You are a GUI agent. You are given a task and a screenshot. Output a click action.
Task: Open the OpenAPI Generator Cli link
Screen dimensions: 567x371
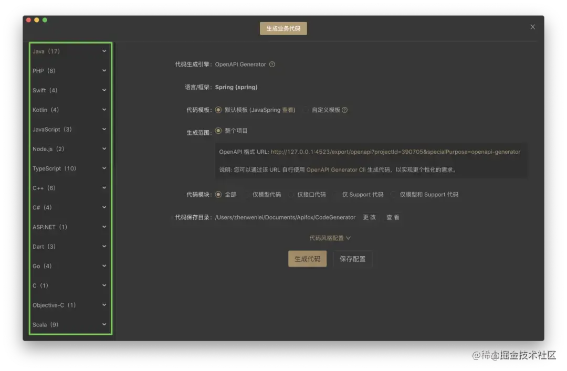(x=336, y=169)
